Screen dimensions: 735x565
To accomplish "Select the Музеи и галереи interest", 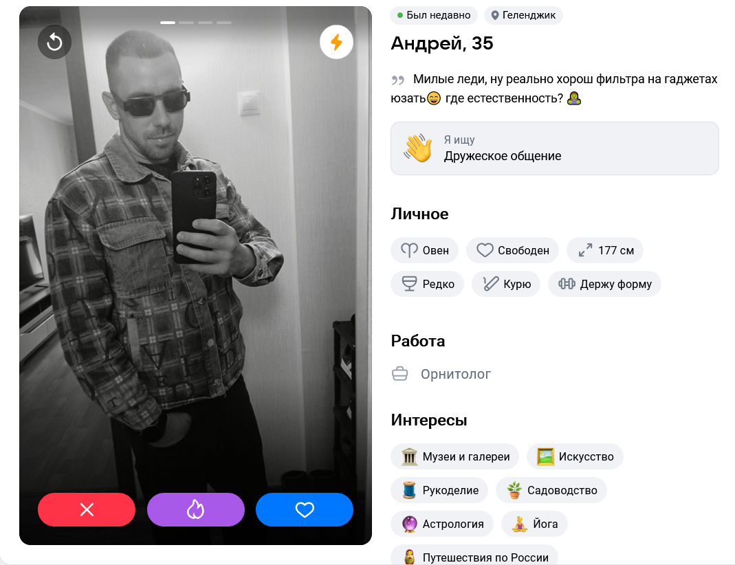I will tap(454, 456).
